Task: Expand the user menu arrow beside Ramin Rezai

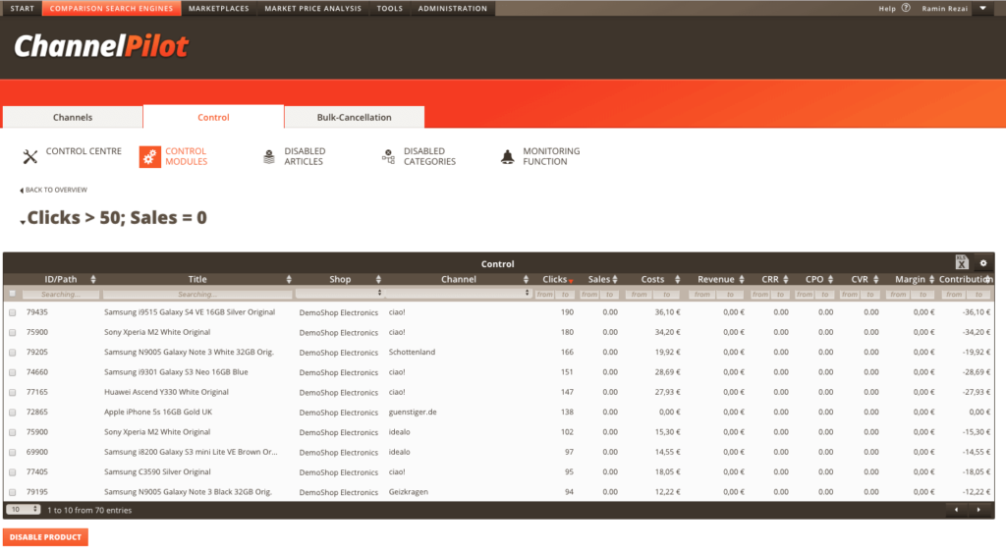Action: (983, 8)
